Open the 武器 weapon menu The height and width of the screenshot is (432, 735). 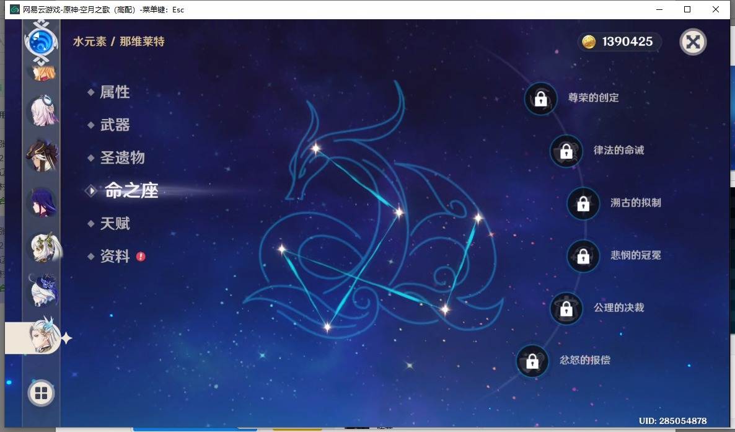pyautogui.click(x=115, y=125)
